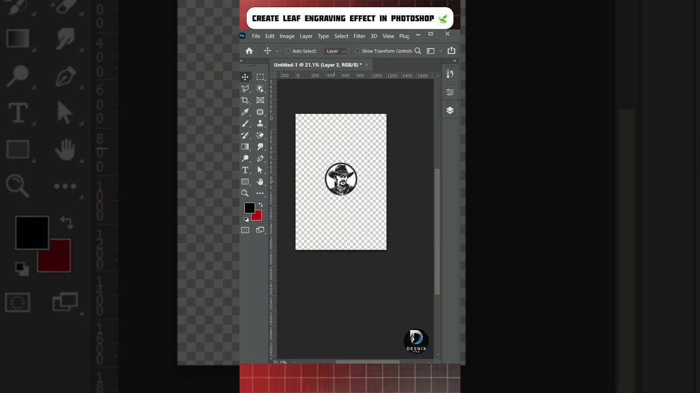Select the Frame tool
Image resolution: width=700 pixels, height=393 pixels.
pyautogui.click(x=260, y=100)
